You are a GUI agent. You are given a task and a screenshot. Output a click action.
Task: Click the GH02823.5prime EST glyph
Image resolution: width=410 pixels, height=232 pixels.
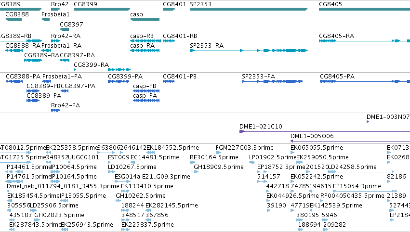click(x=37, y=220)
